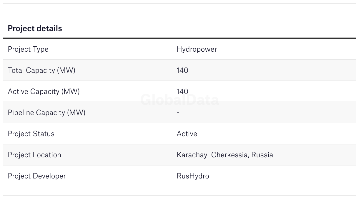Screen dimensions: 359x199
Task: Click the Hydropower value
Action: click(x=197, y=49)
